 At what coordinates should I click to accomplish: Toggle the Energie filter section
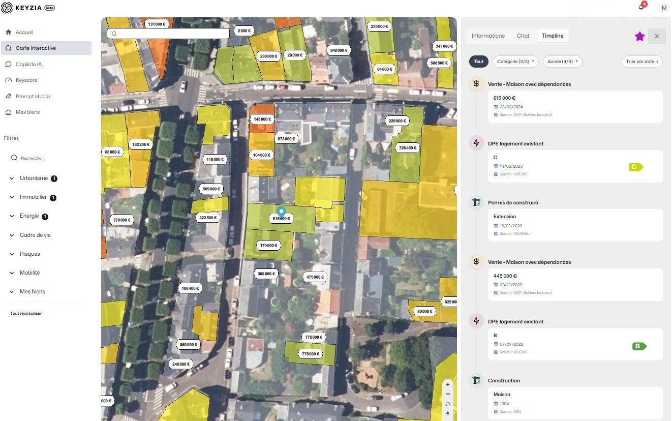pos(29,216)
